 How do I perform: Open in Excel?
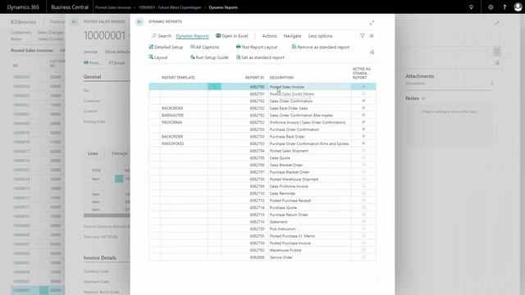point(232,36)
